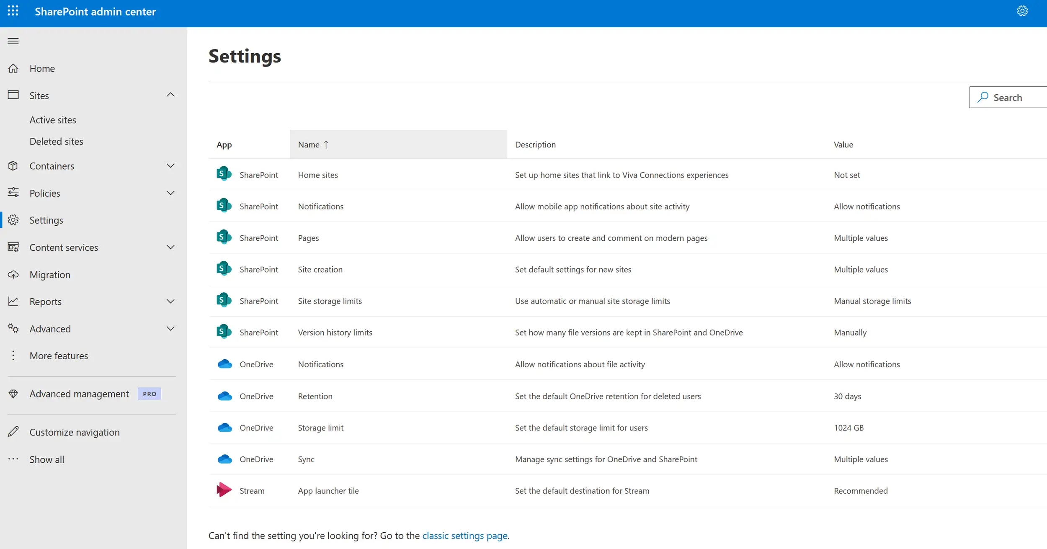Click the Description column header
The image size is (1047, 549).
pyautogui.click(x=535, y=144)
